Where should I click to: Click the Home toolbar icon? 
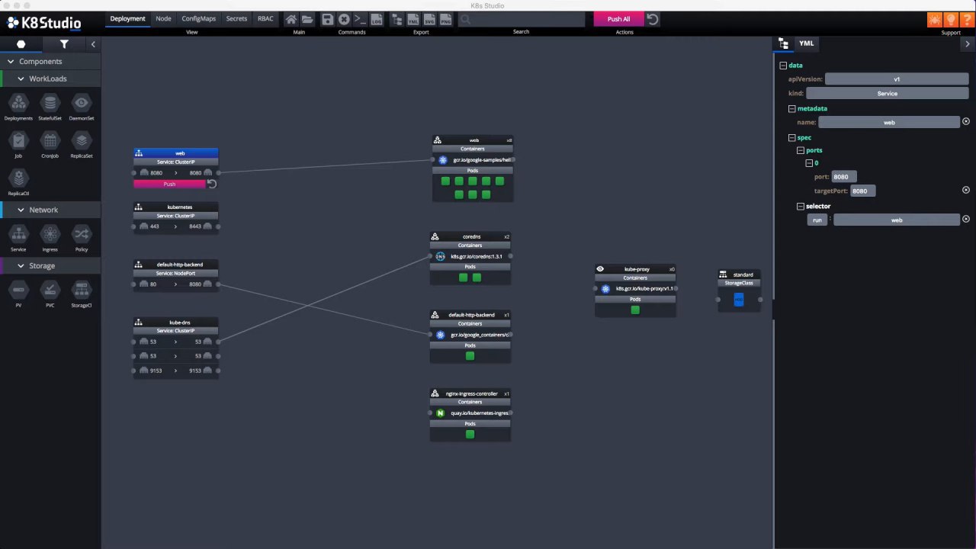pyautogui.click(x=291, y=19)
